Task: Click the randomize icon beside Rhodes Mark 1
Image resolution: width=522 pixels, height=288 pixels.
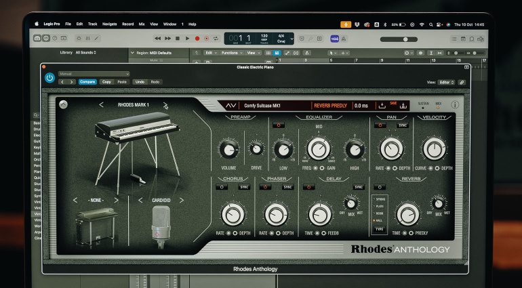Action: tap(165, 105)
